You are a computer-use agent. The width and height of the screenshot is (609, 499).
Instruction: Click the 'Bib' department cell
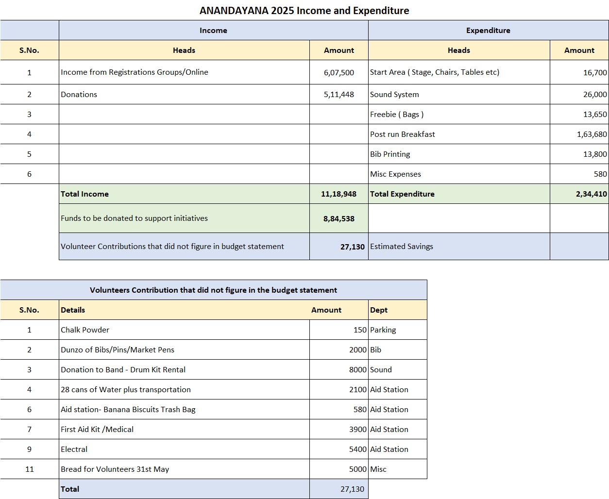click(398, 349)
